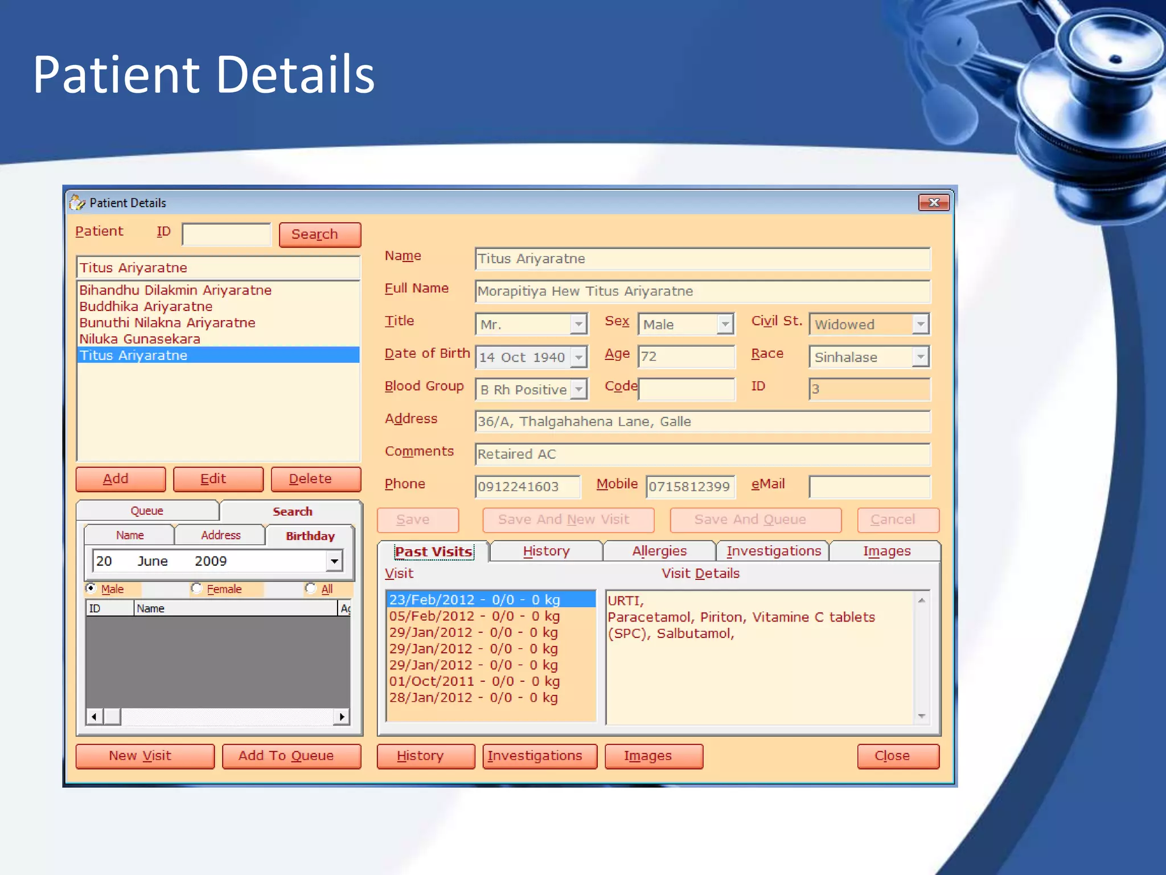Viewport: 1166px width, 875px height.
Task: Click the Delete patient button
Action: click(x=316, y=479)
